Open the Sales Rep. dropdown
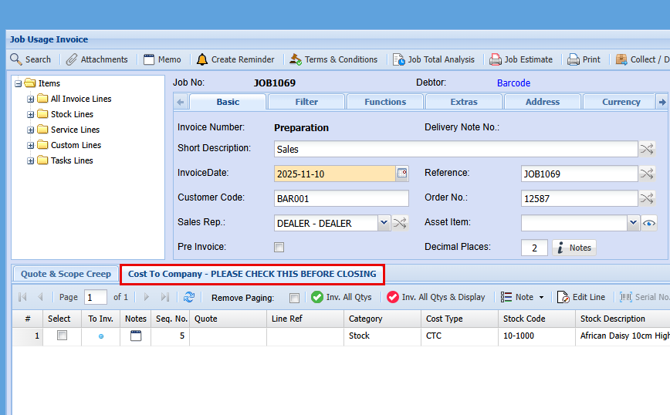The width and height of the screenshot is (670, 415). (x=384, y=223)
